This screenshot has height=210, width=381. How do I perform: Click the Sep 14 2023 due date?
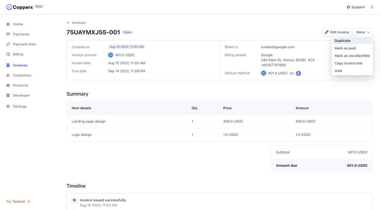[127, 71]
